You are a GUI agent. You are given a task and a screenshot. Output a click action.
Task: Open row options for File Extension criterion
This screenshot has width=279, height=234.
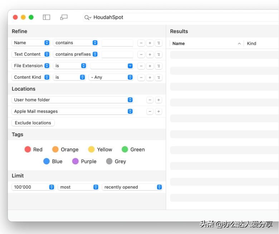tap(158, 66)
